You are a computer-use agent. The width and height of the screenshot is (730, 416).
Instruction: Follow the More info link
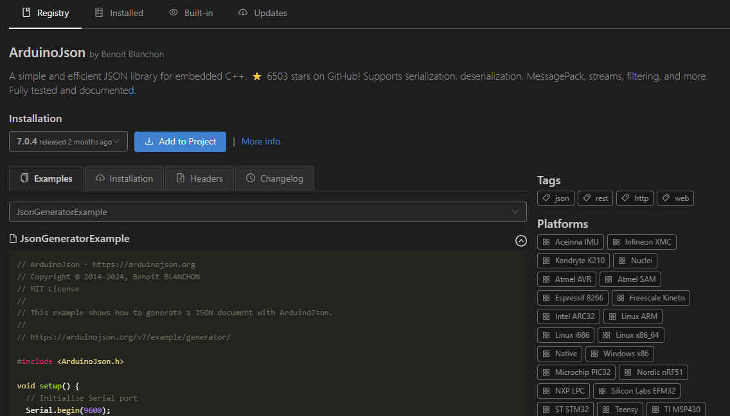tap(261, 141)
